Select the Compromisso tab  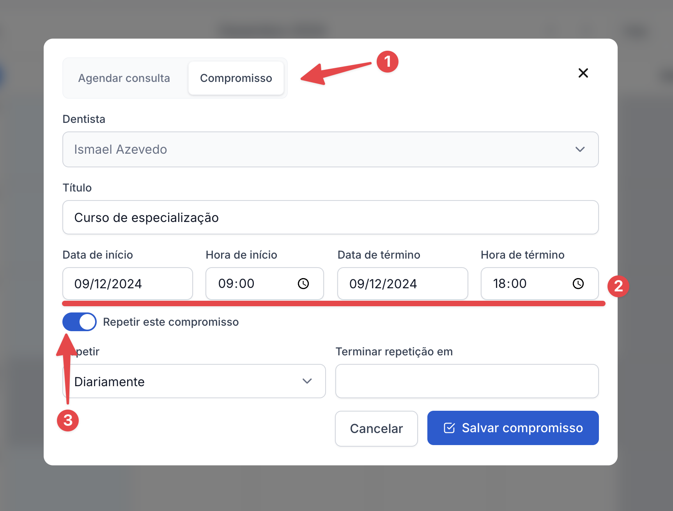pos(236,78)
